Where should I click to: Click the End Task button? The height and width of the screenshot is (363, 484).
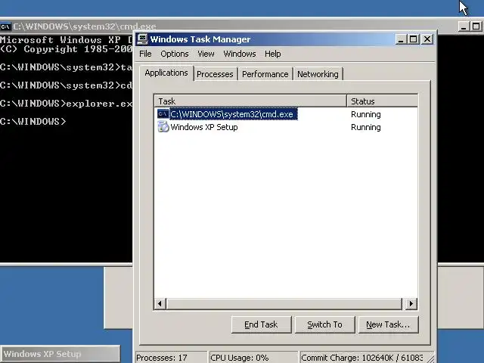261,324
